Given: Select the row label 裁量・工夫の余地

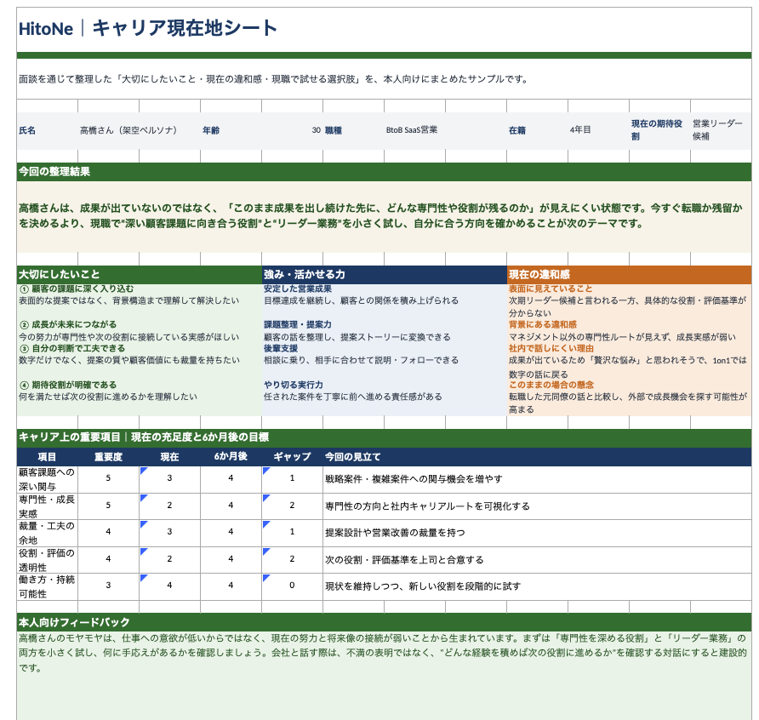Looking at the screenshot, I should click(47, 533).
